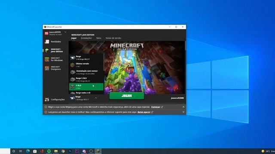Switch to the Instalações tab
Screen dimensions: 275x154
coord(86,38)
